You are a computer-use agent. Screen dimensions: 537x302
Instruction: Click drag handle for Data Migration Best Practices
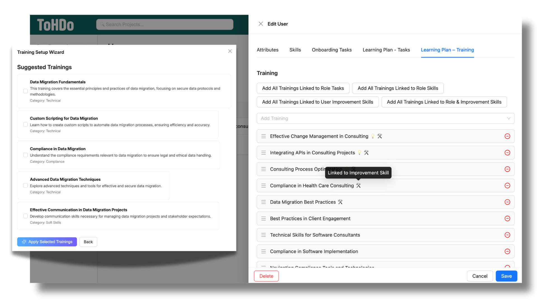[263, 202]
